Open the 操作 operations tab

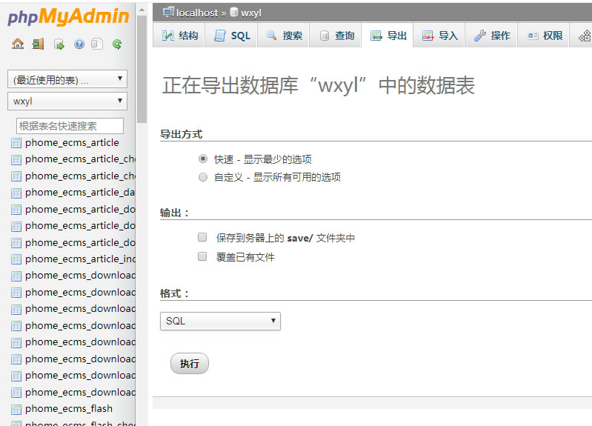click(491, 36)
